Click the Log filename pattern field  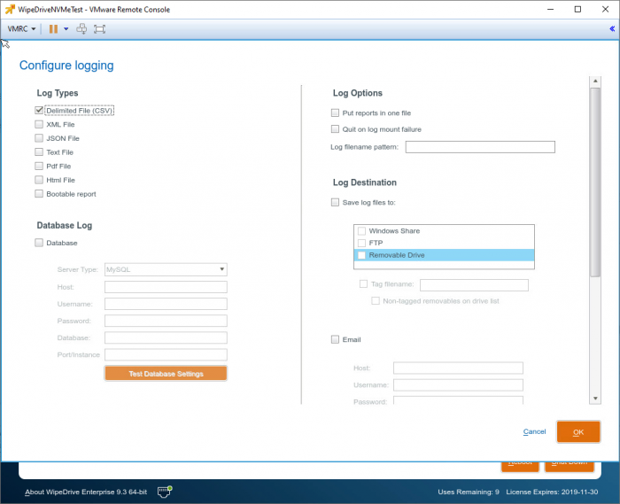(480, 147)
